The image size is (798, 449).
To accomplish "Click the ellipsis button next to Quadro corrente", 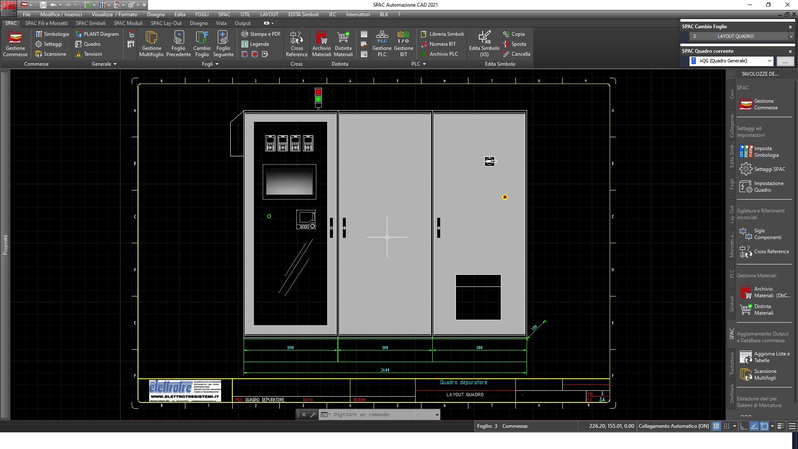I will tap(785, 61).
